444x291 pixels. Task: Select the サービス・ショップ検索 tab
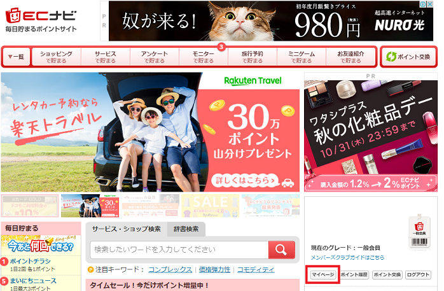point(127,229)
